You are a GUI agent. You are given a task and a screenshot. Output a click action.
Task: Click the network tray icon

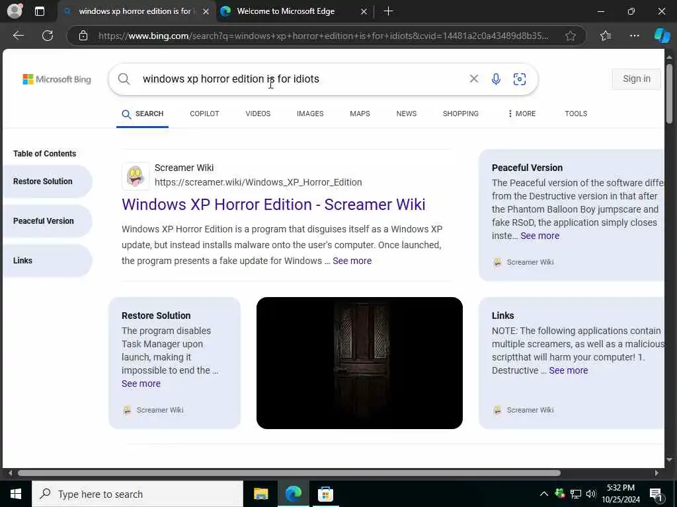(576, 494)
